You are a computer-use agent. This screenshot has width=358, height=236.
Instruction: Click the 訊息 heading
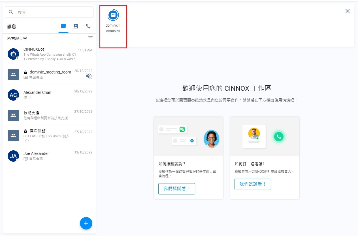point(12,27)
